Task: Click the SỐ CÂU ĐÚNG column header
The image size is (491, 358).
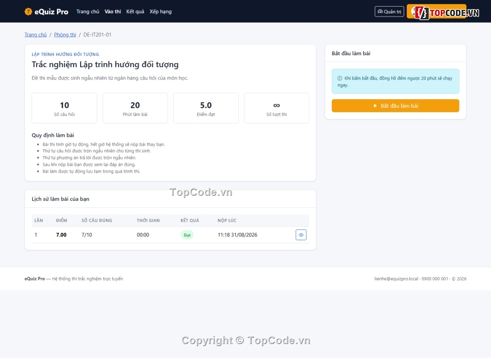Action: (x=97, y=220)
